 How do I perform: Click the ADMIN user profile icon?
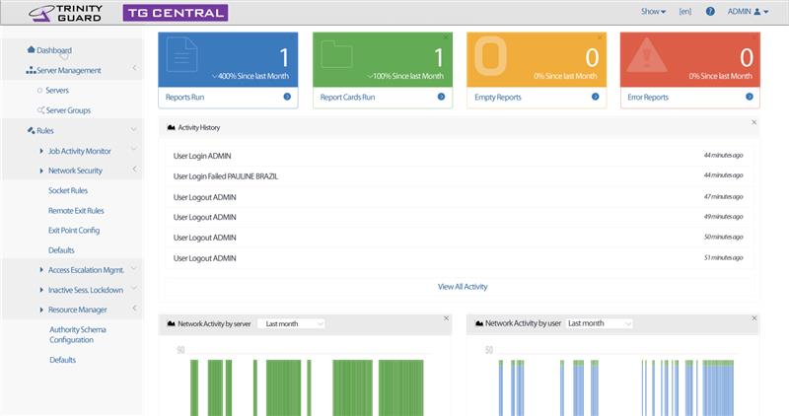tap(756, 11)
